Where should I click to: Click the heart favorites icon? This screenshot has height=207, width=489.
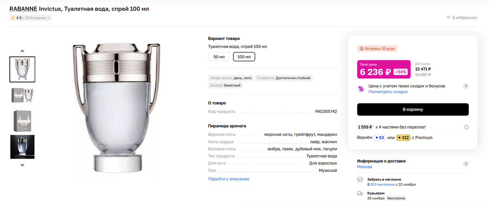(448, 17)
